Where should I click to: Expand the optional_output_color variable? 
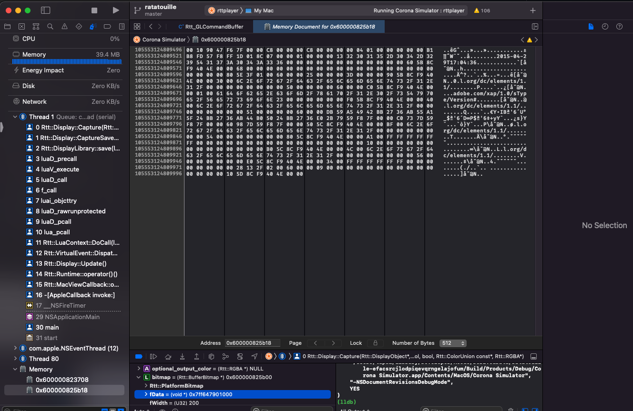(139, 368)
